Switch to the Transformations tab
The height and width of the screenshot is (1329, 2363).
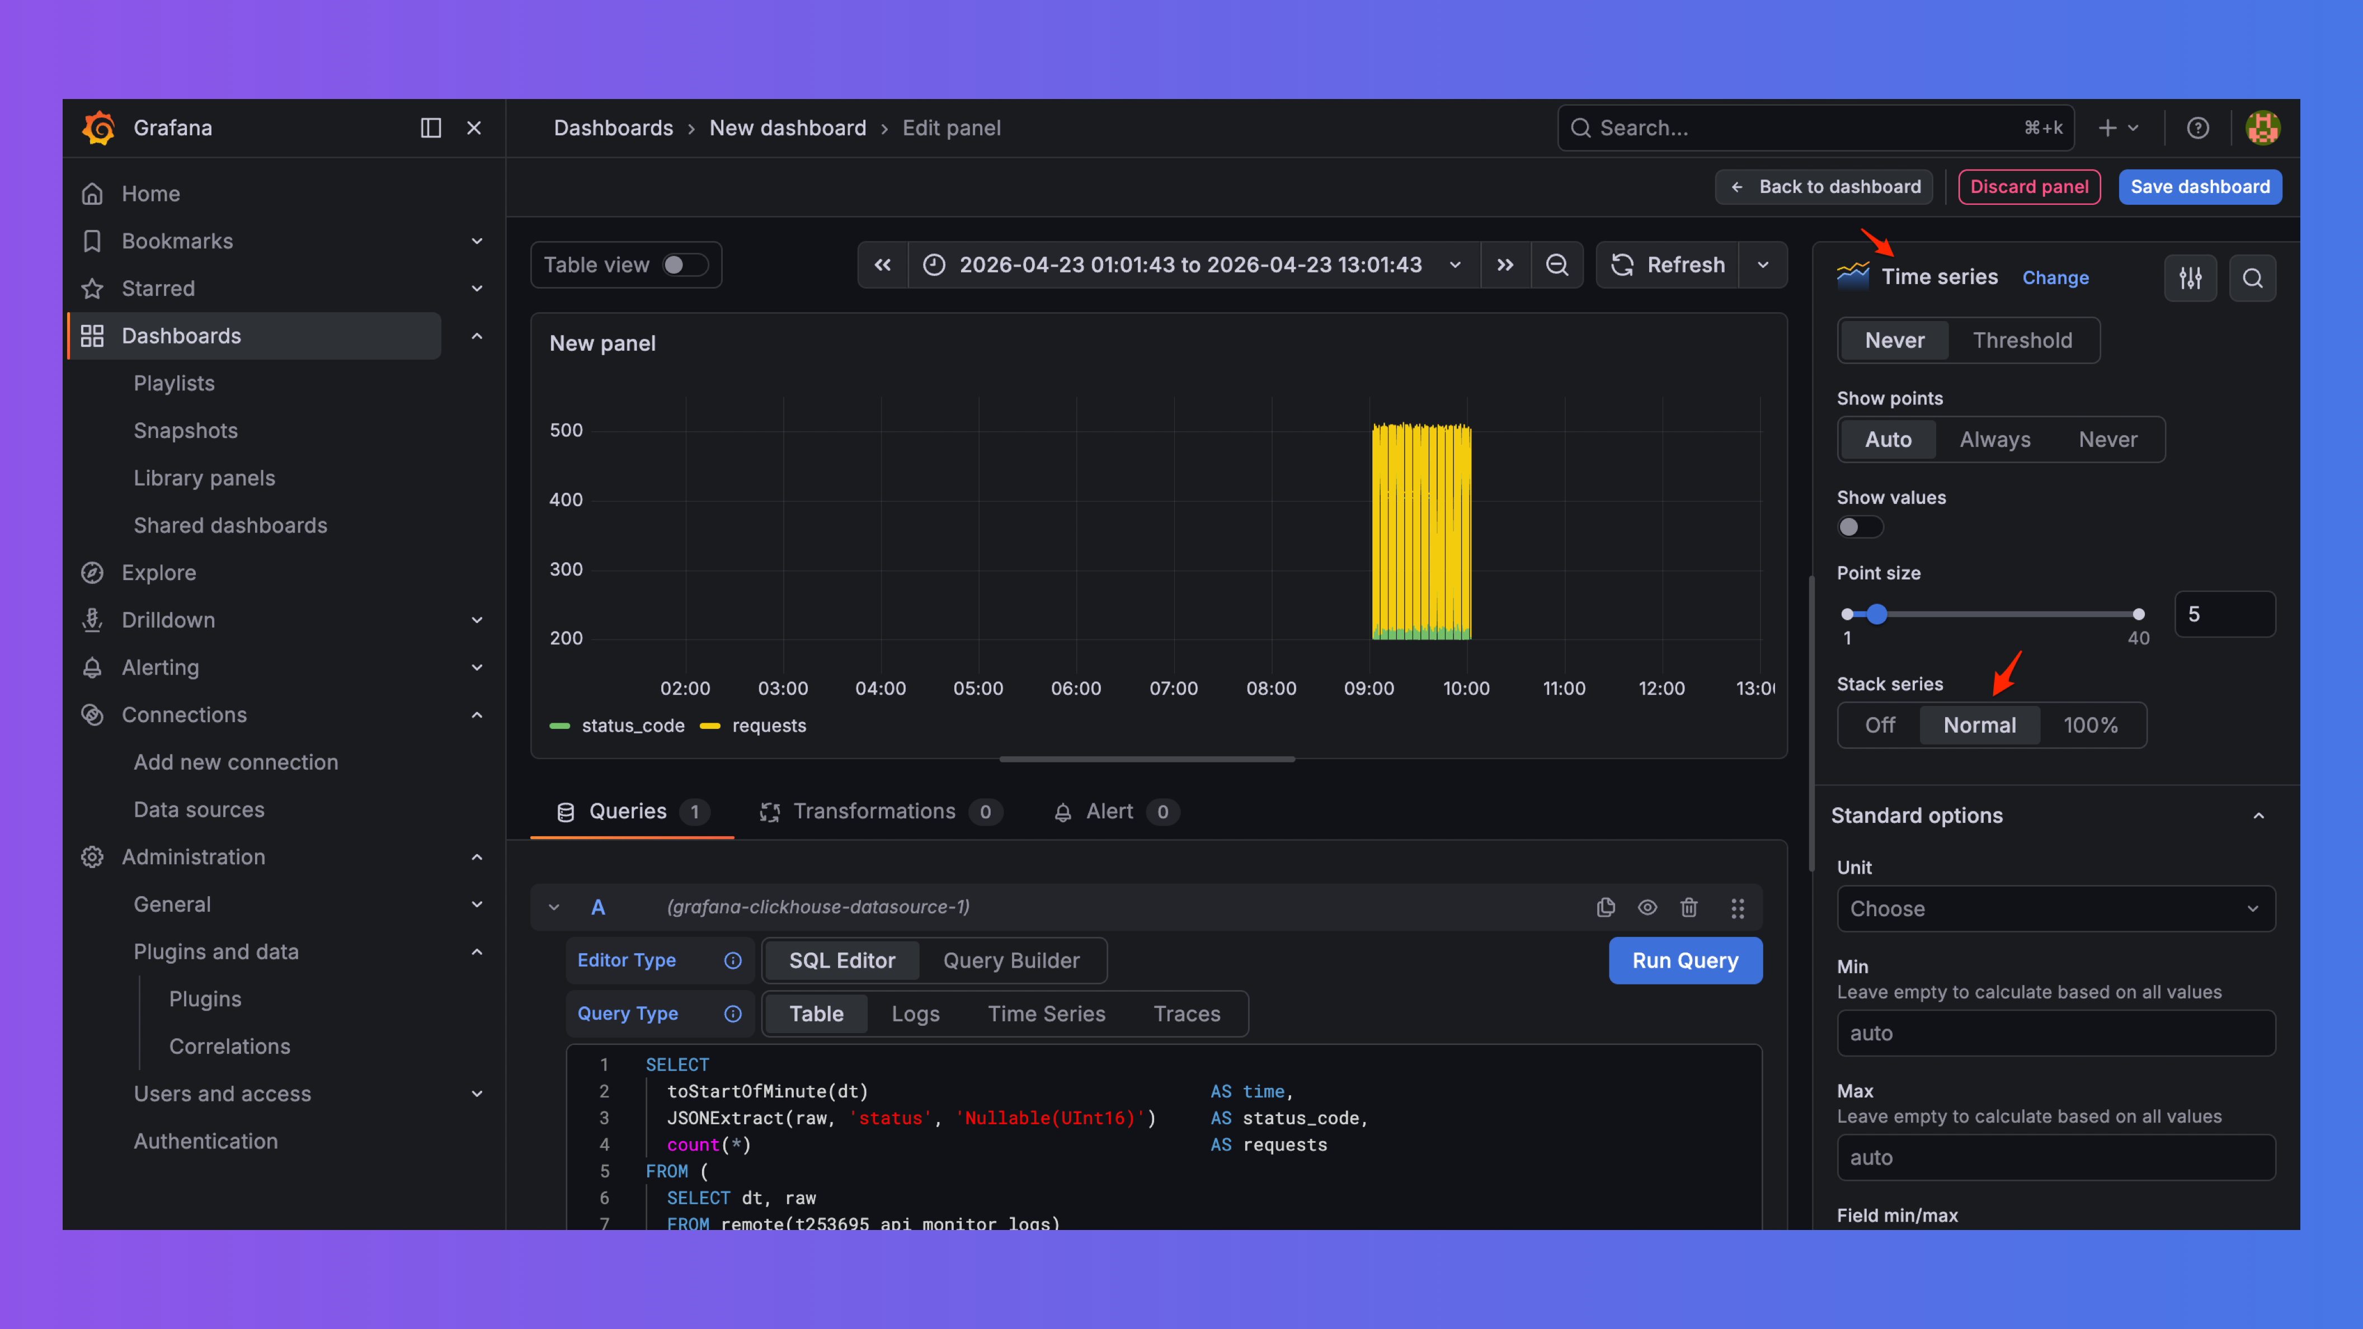(881, 812)
